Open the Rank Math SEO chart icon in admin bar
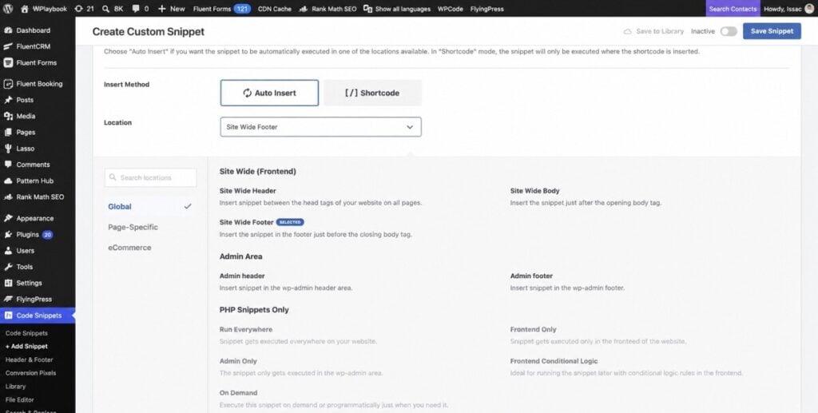 [x=304, y=9]
